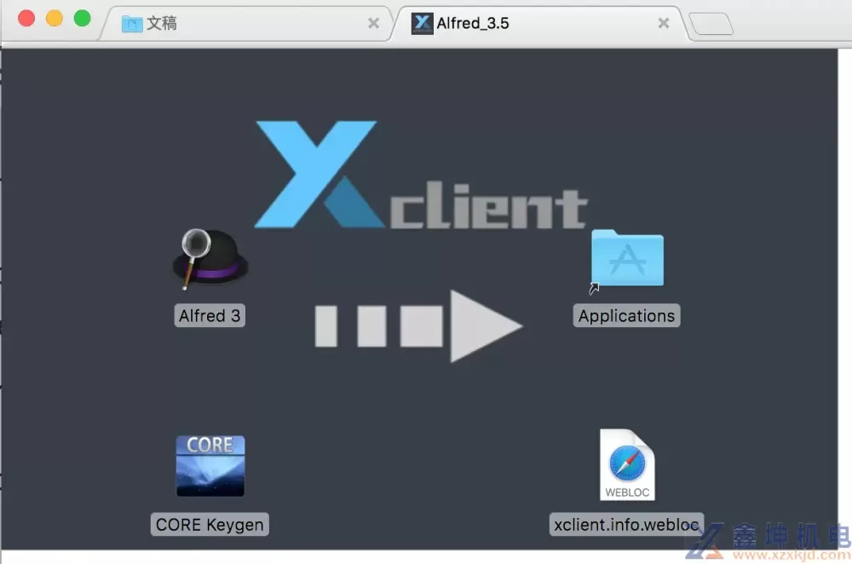Click the 'xclient.info.webloc' file name
The image size is (852, 564).
click(x=626, y=524)
